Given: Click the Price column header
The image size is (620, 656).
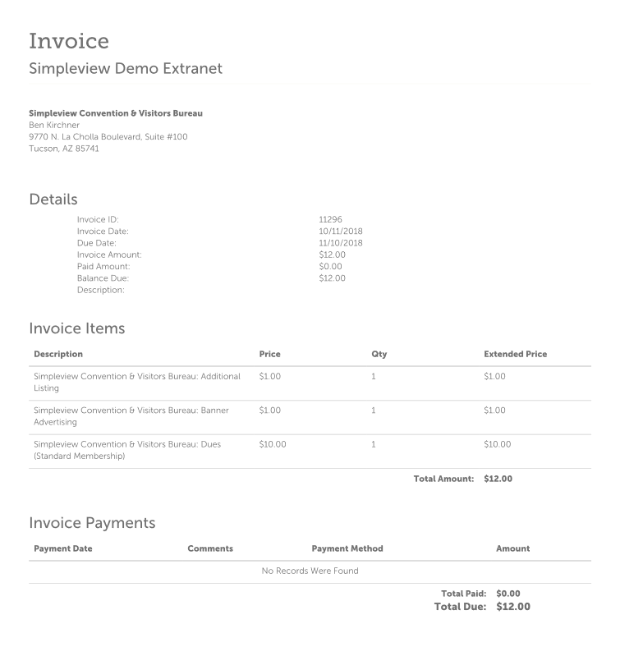Looking at the screenshot, I should (270, 354).
